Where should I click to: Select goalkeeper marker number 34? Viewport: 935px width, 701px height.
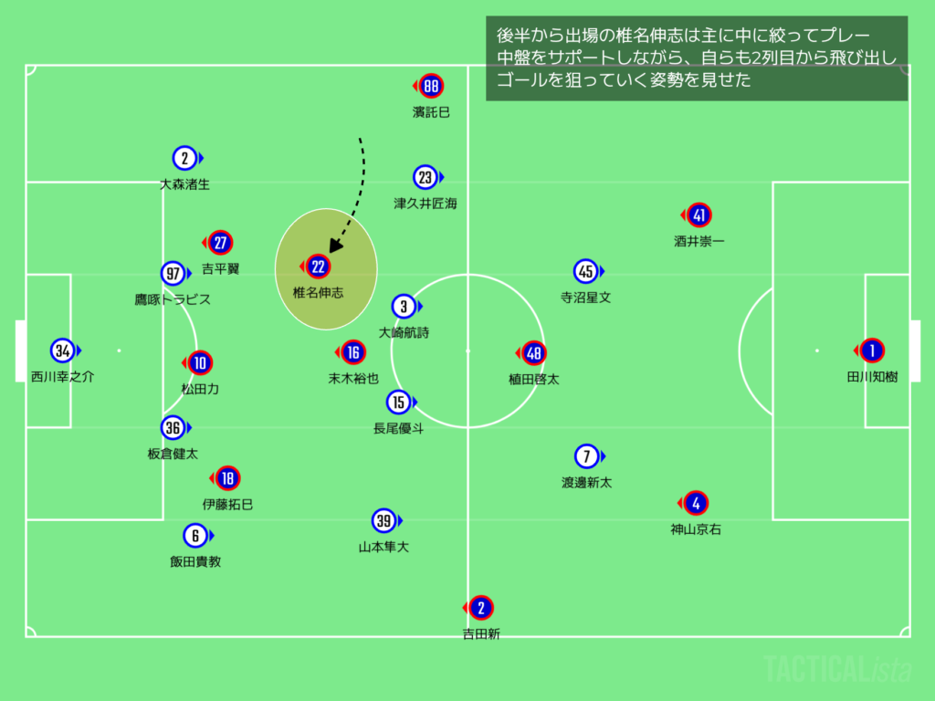click(x=62, y=350)
